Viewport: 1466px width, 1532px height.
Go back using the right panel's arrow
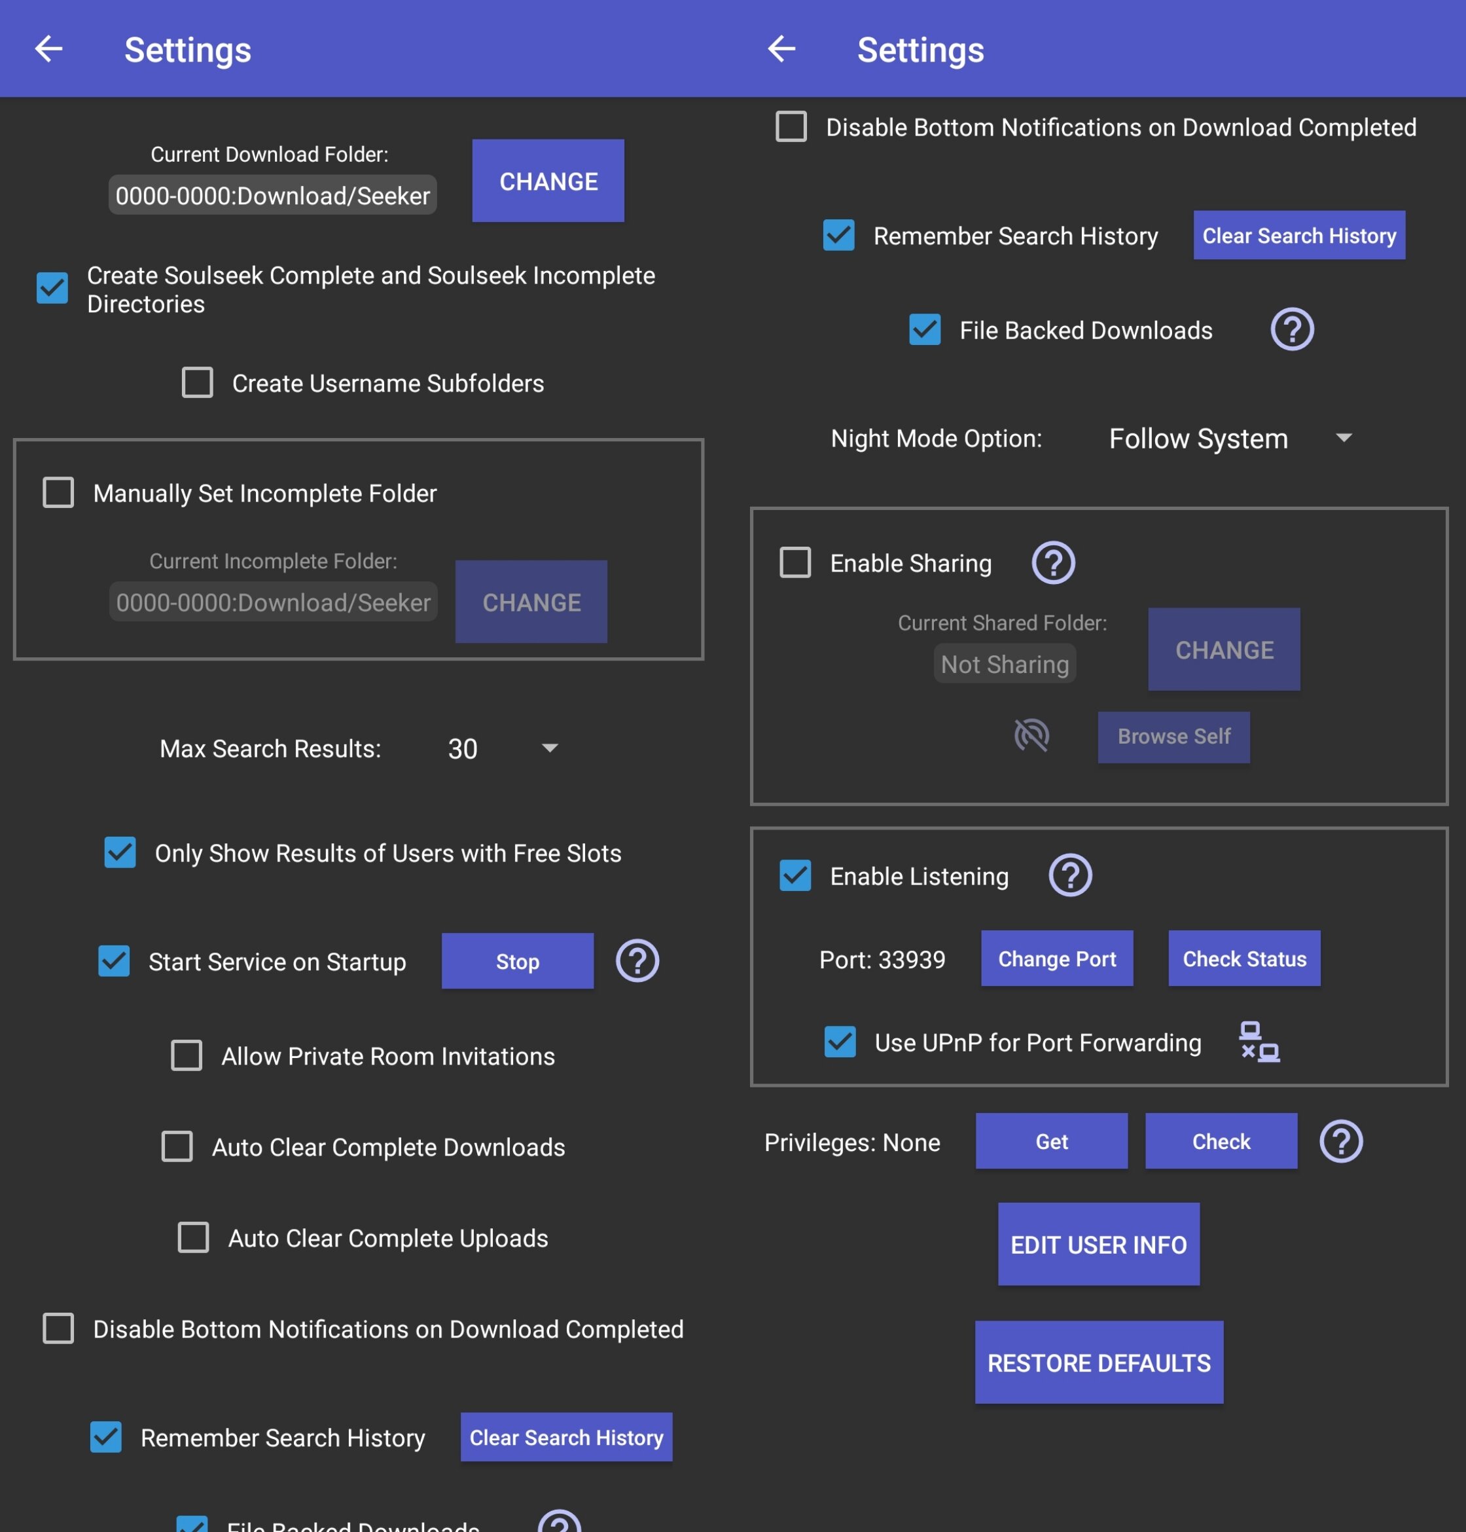(x=781, y=48)
